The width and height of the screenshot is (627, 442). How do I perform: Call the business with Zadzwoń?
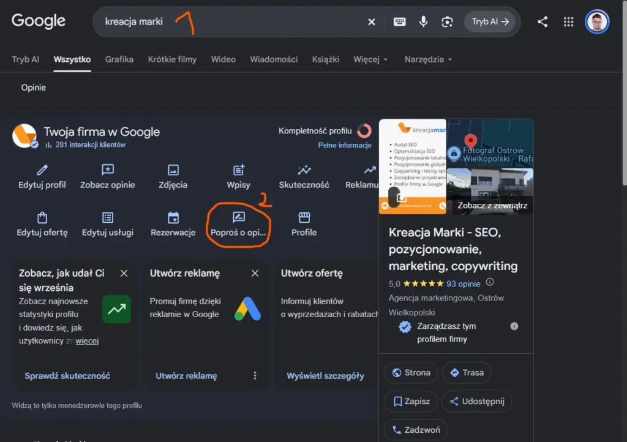(x=416, y=430)
